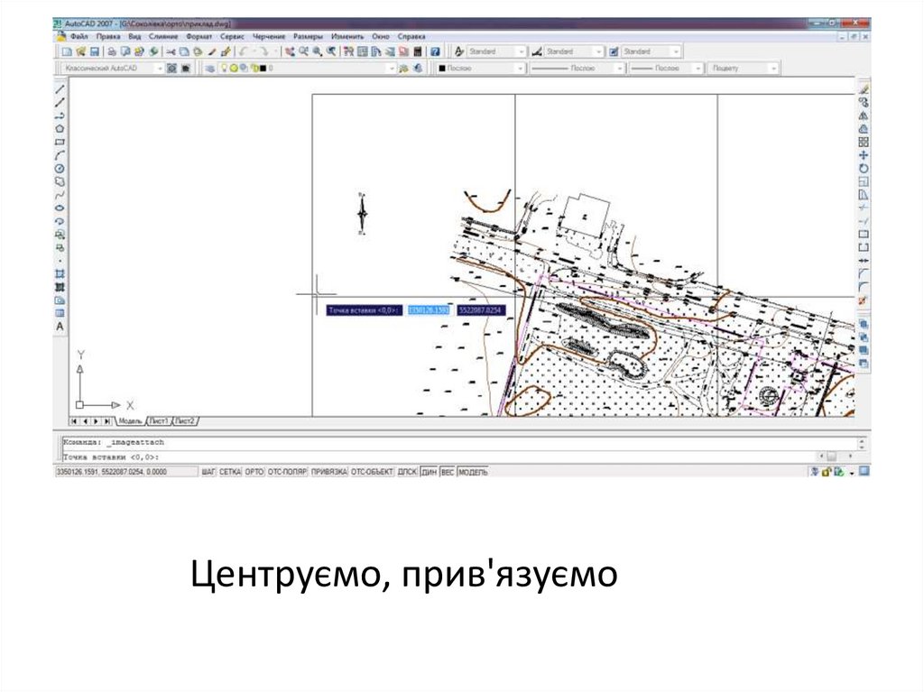Click the black color swatch in color control
This screenshot has width=924, height=692.
pyautogui.click(x=442, y=68)
